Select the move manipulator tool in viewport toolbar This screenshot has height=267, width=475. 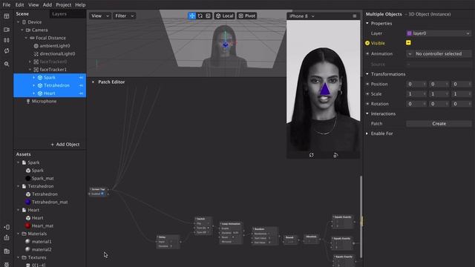(192, 16)
